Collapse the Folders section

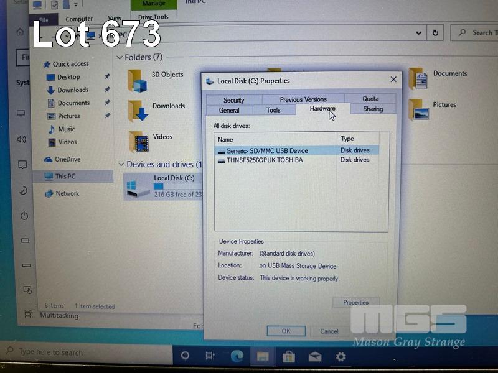point(120,57)
